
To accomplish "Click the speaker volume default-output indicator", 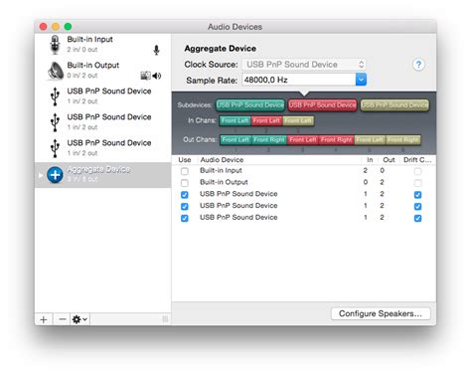I will 157,76.
